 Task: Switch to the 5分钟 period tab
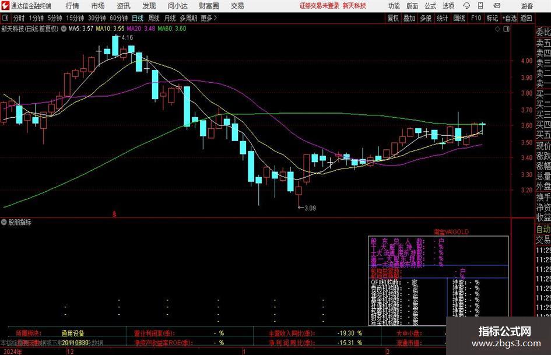coord(55,18)
